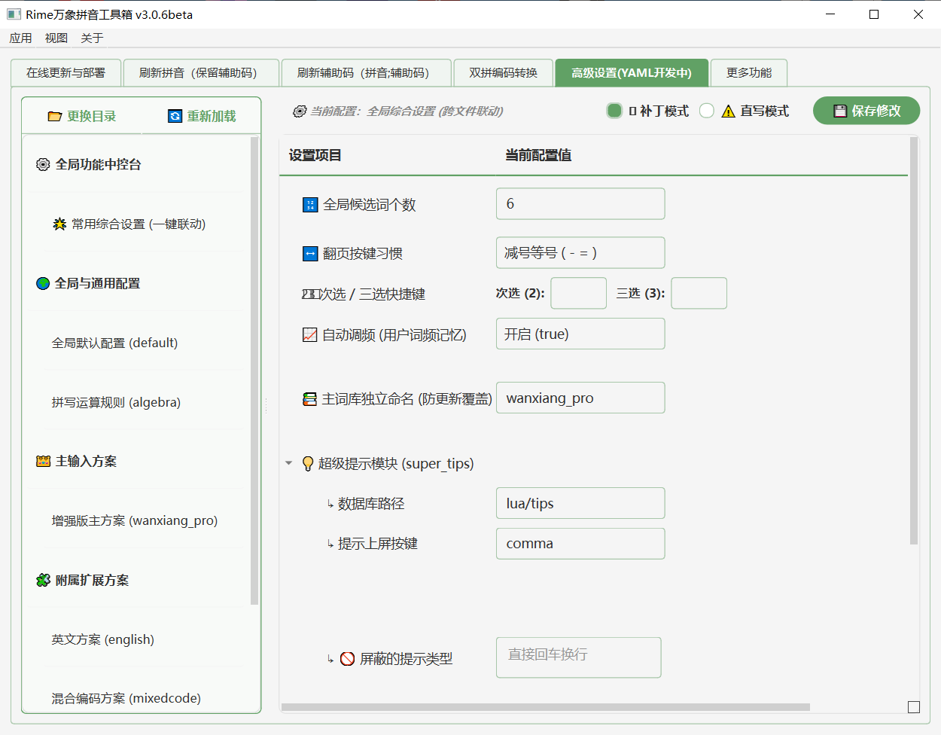
Task: Click the crown icon beside 主输入方案
Action: coord(44,461)
